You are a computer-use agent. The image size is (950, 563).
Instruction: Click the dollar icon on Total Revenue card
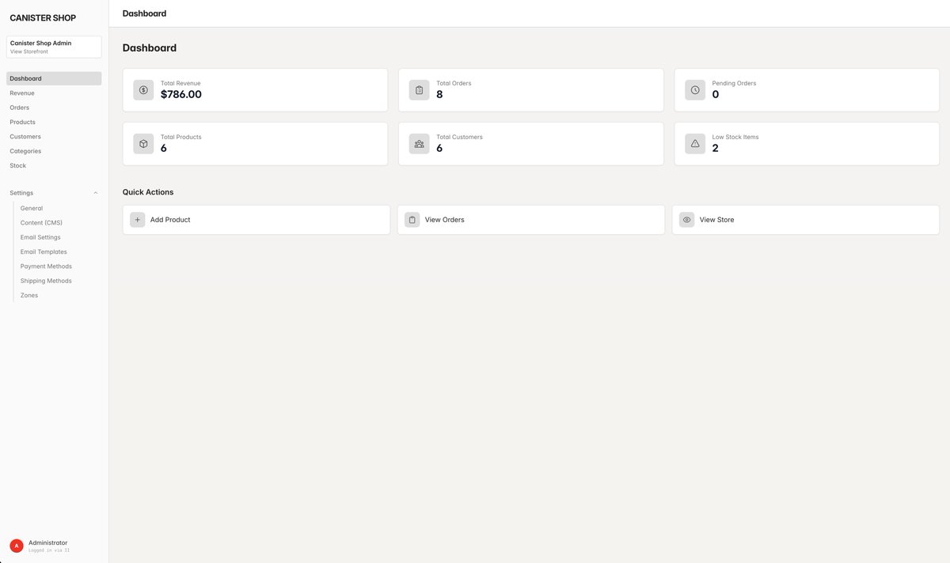point(143,90)
